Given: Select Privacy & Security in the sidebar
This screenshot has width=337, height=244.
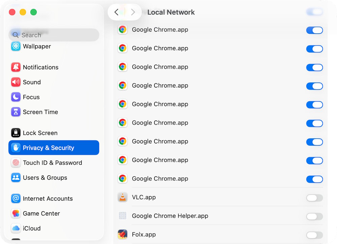Looking at the screenshot, I should [x=48, y=147].
